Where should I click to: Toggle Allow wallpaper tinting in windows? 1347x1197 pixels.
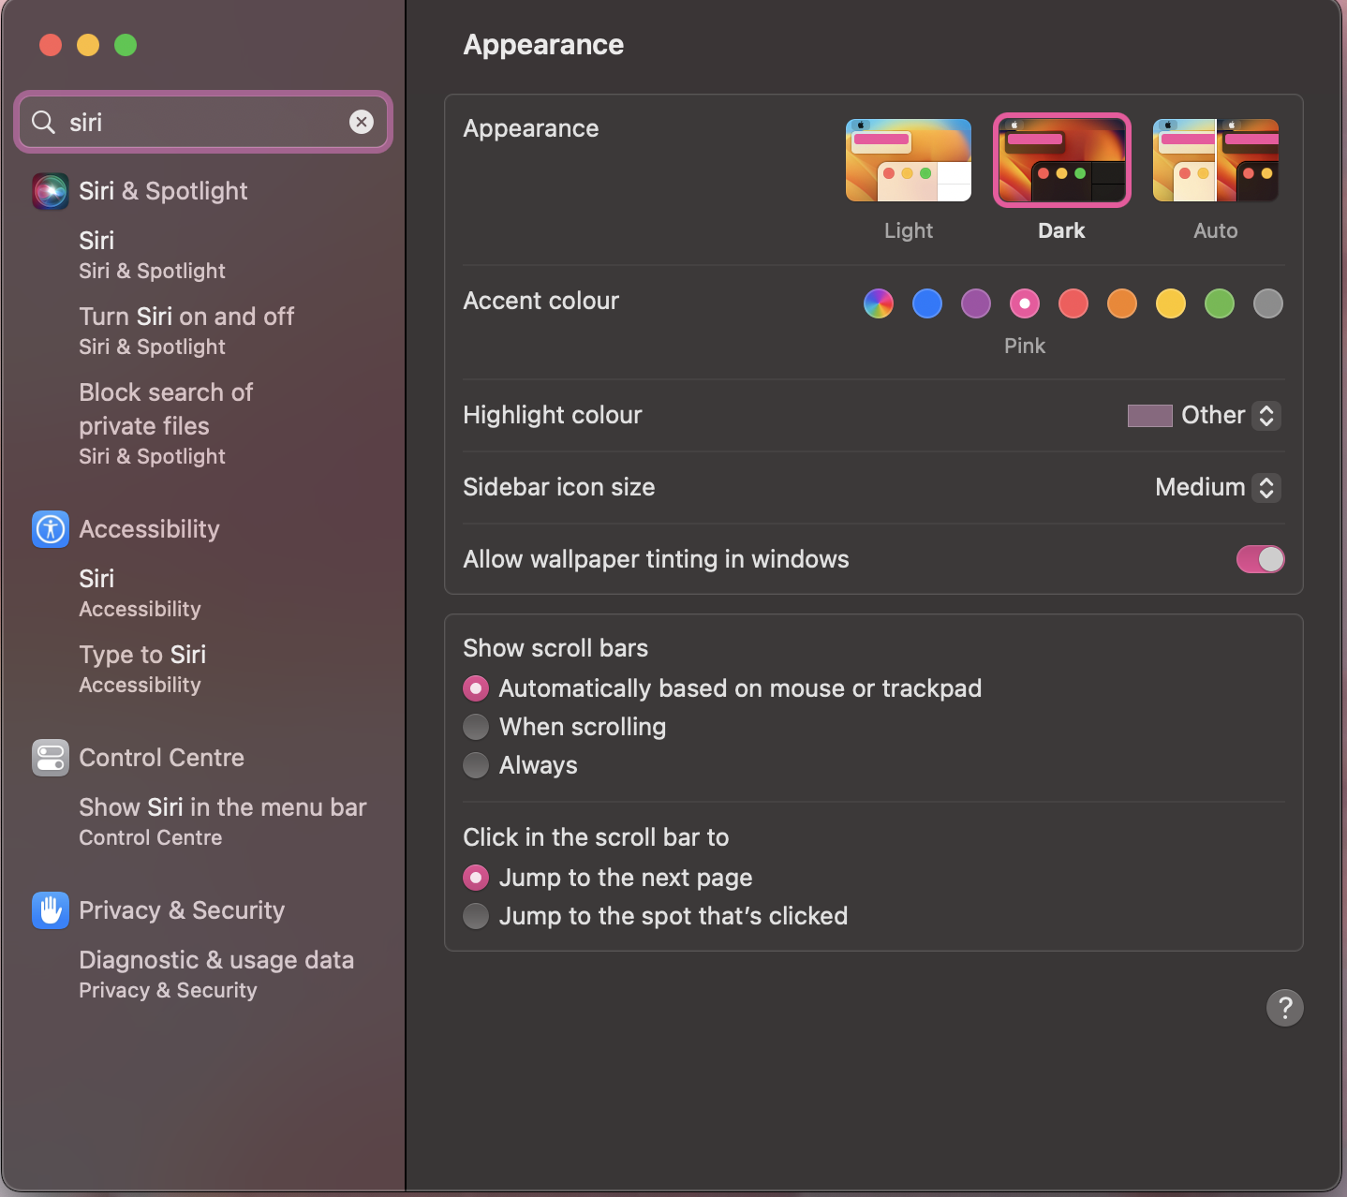1261,559
